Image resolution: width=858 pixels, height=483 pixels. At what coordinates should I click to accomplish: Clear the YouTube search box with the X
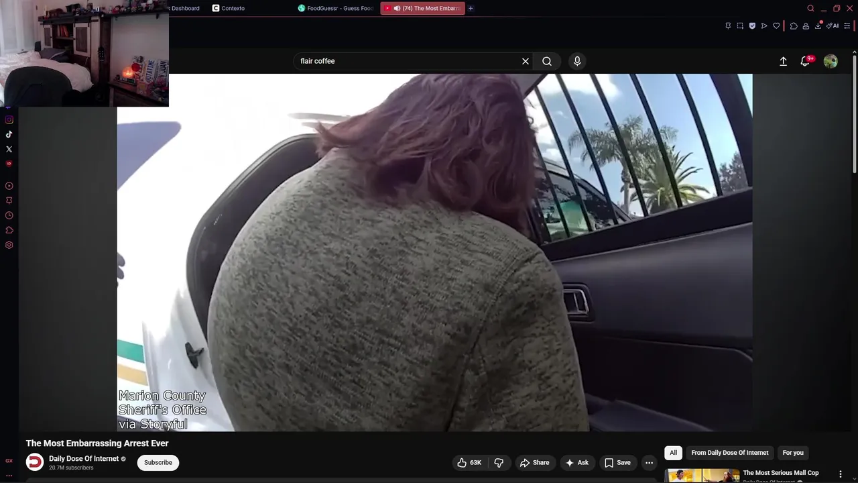[x=526, y=61]
